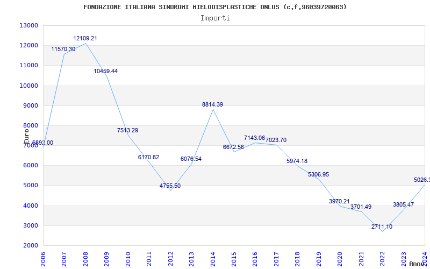Click y-axis tick label 8000
Screen dimensions: 430x269
[31, 126]
